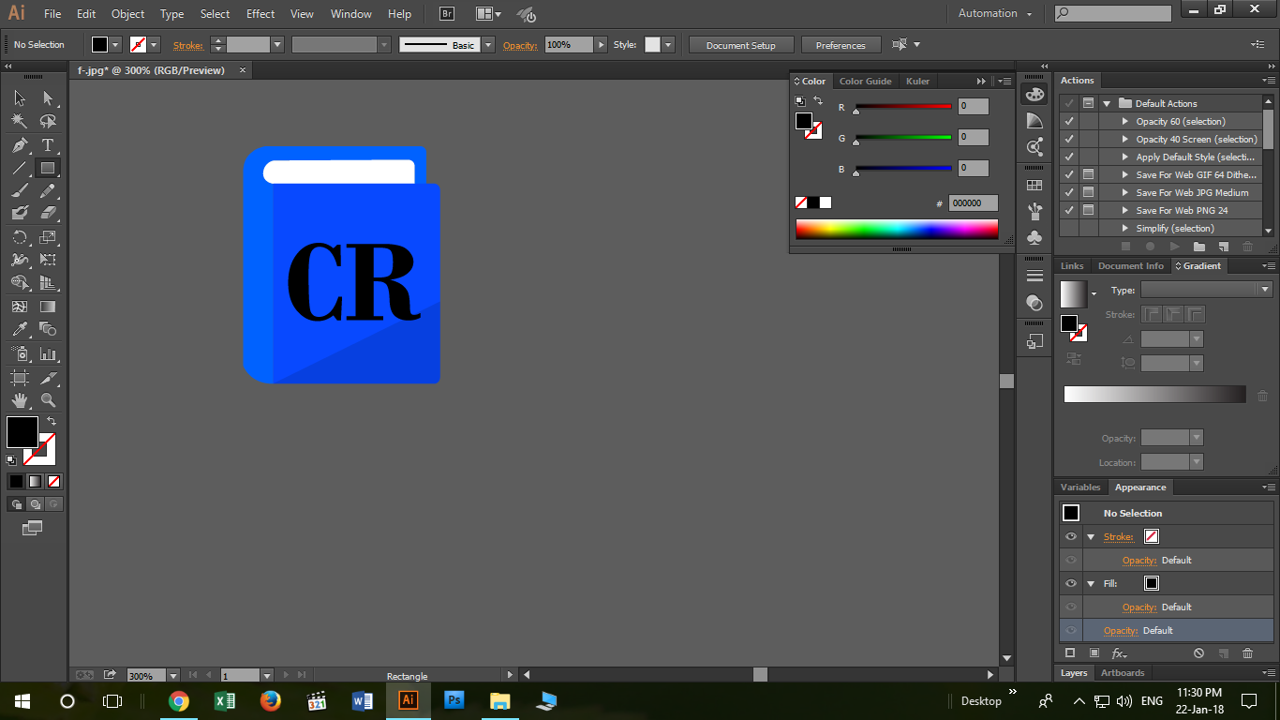The width and height of the screenshot is (1280, 720).
Task: Open the Object menu
Action: (127, 14)
